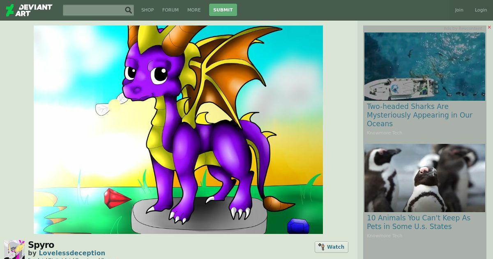Open the penguins ad thumbnail
This screenshot has height=259, width=493.
pos(425,178)
